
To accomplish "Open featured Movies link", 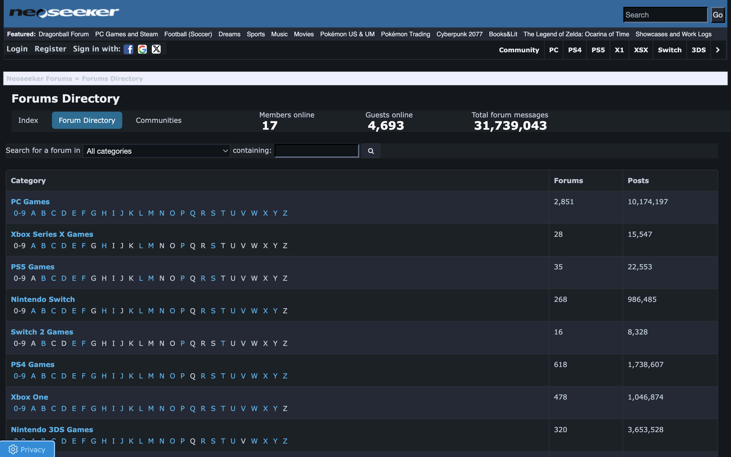I will 304,34.
